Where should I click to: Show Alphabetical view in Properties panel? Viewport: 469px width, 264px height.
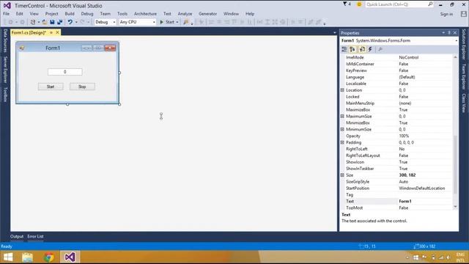pyautogui.click(x=352, y=49)
